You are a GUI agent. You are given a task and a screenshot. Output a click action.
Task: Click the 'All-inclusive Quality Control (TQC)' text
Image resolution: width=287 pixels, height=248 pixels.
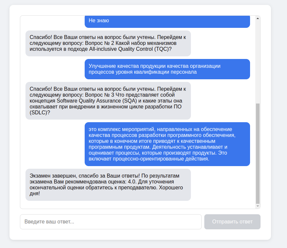[x=130, y=49]
